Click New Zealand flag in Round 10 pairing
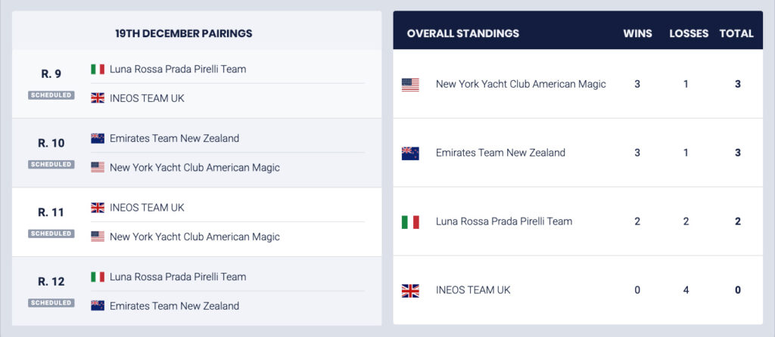This screenshot has height=337, width=775. tap(98, 138)
